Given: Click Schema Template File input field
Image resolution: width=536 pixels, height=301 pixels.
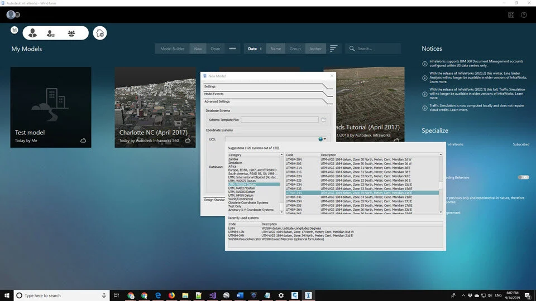Looking at the screenshot, I should 280,120.
